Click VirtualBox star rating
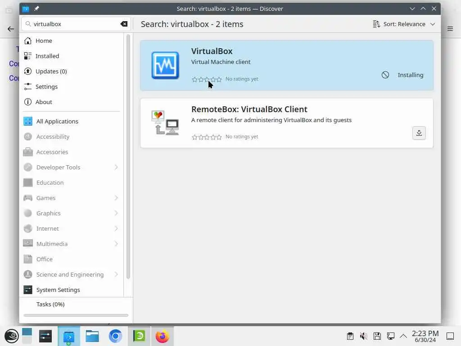 (x=206, y=79)
